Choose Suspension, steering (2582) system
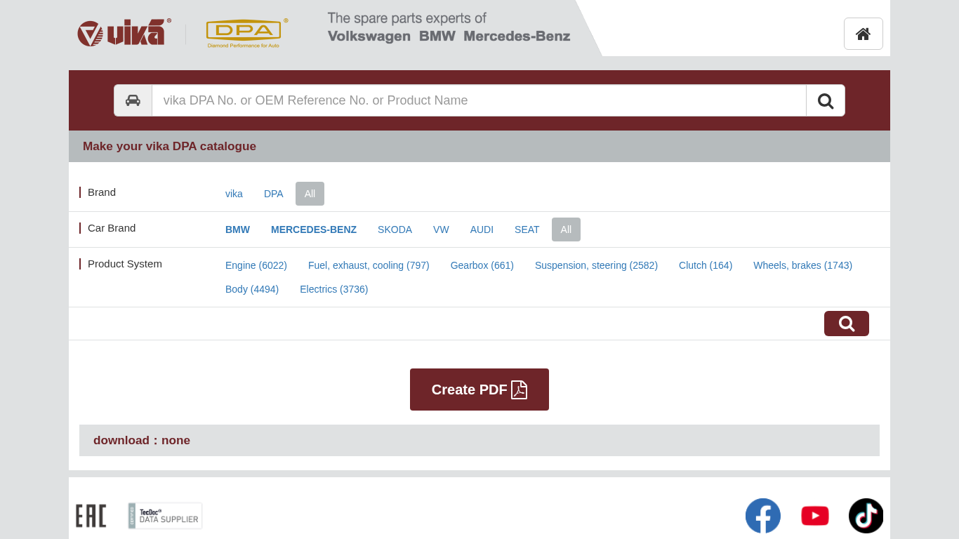Viewport: 959px width, 539px height. (596, 265)
